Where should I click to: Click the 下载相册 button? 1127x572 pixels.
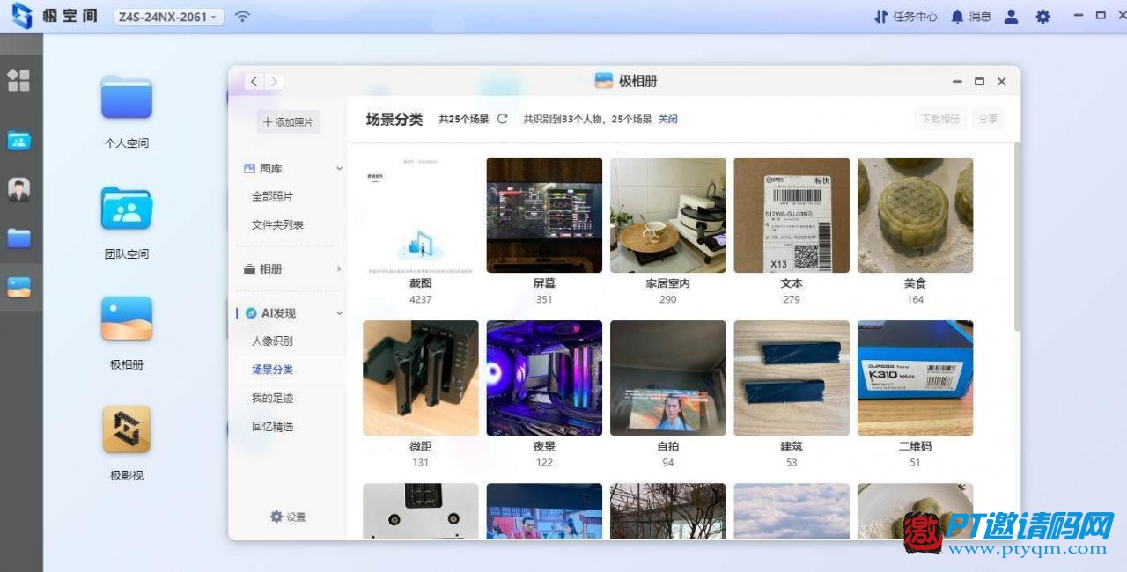(940, 119)
